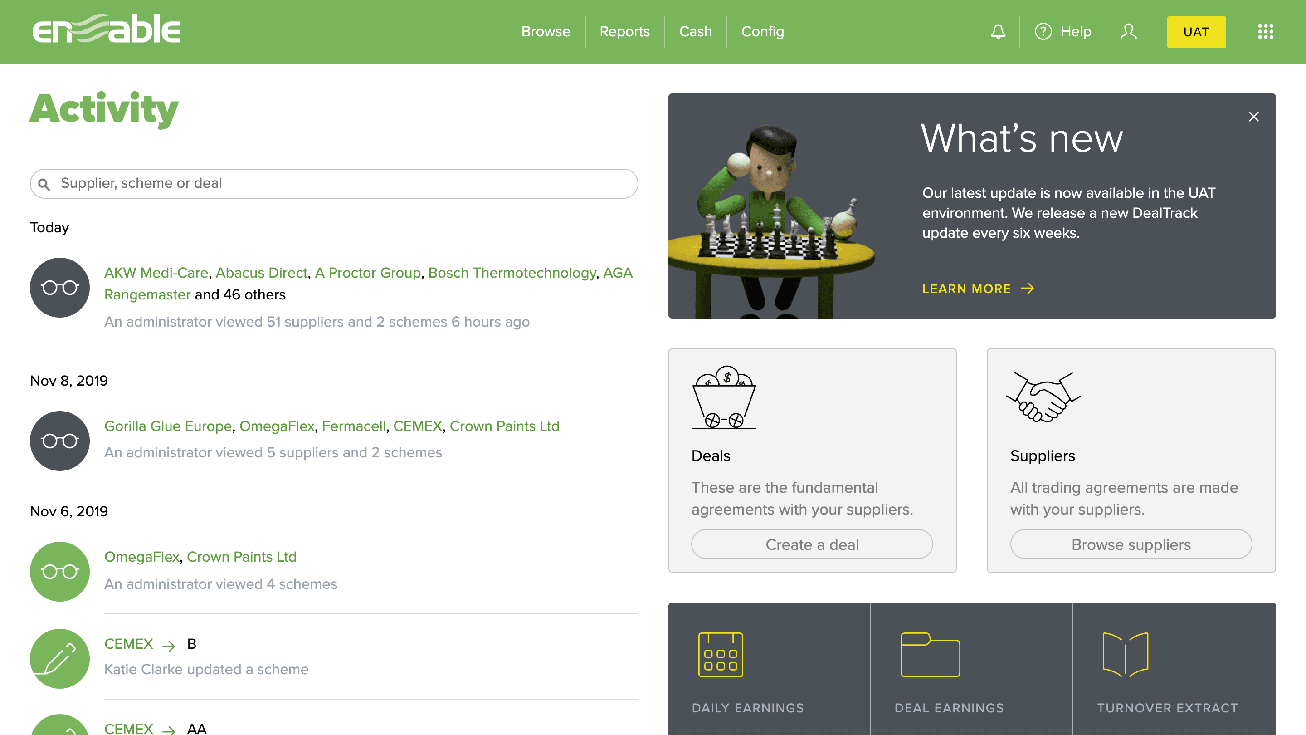The image size is (1306, 735).
Task: Click the Browse suppliers button
Action: [x=1131, y=544]
